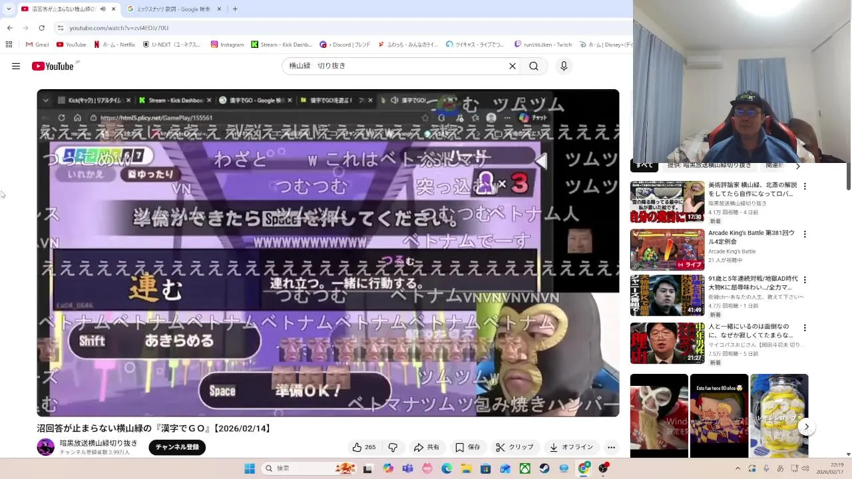The height and width of the screenshot is (479, 852).
Task: Open options for 美術評論家 横山緑 video
Action: (805, 186)
